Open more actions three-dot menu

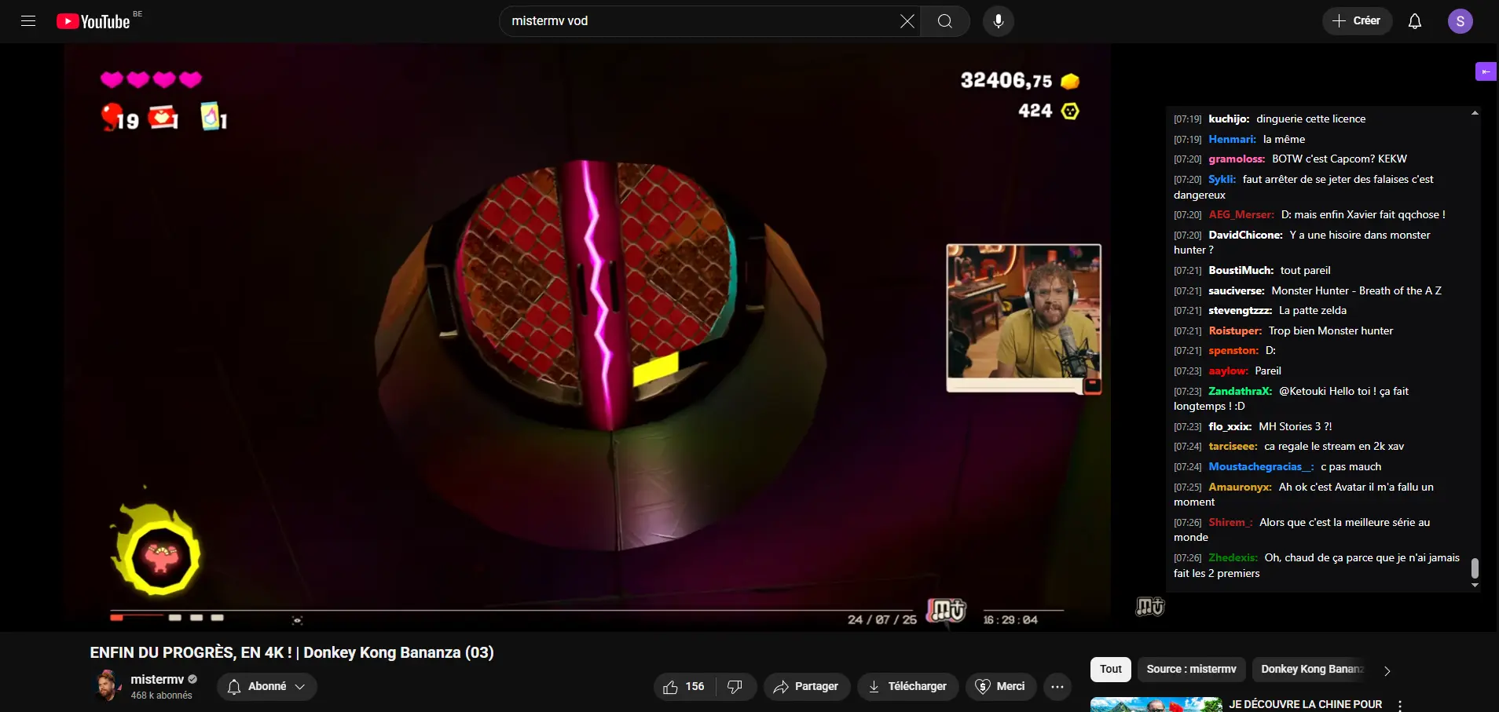1057,687
